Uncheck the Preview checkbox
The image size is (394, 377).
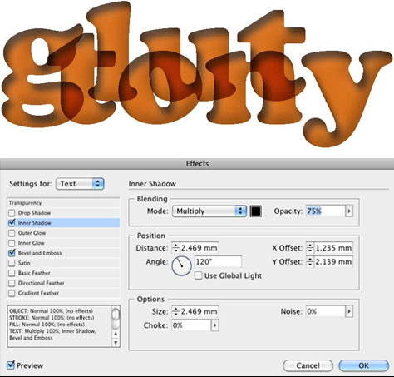[11, 365]
